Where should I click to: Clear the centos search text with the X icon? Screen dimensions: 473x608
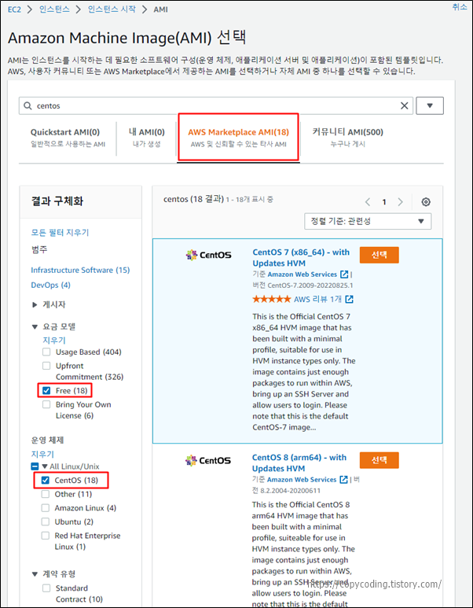point(404,106)
